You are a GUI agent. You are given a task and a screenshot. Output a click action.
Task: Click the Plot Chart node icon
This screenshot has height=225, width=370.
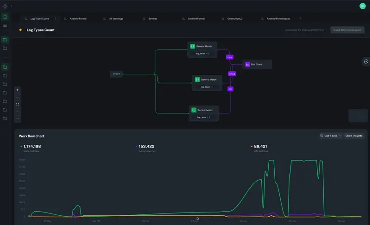click(x=247, y=65)
